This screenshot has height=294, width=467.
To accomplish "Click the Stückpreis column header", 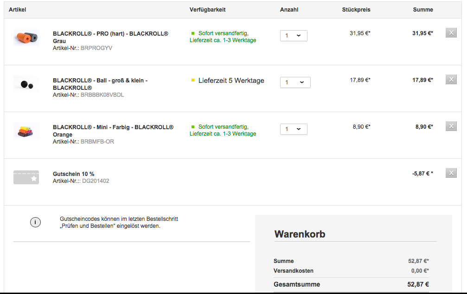I will (356, 10).
